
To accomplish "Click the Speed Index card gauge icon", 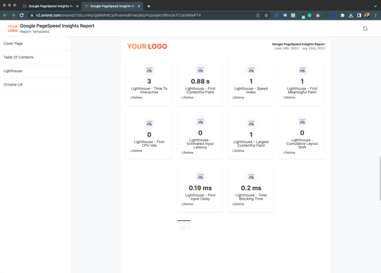I will (x=251, y=70).
